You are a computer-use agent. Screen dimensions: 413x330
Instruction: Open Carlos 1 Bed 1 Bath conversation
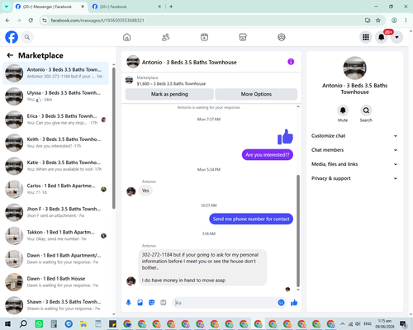pyautogui.click(x=55, y=189)
